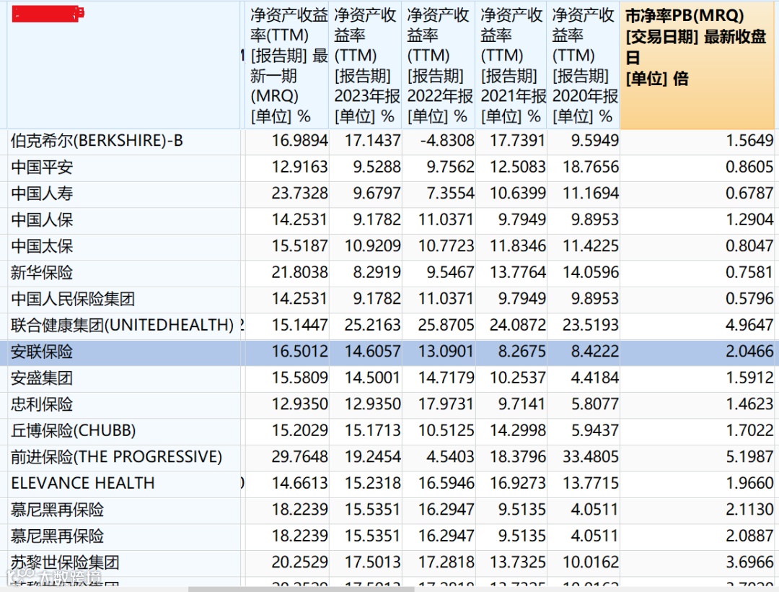Click Progressive PB value 5.1987
Image resolution: width=779 pixels, height=592 pixels.
(x=749, y=457)
